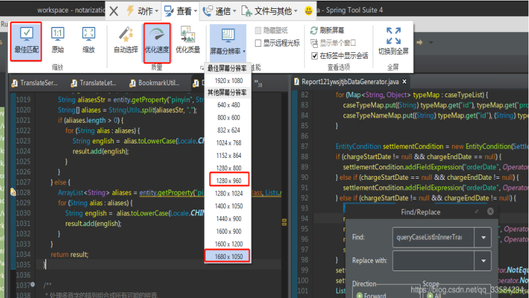529x298 pixels.
Task: Click 切换到全屏 (Switch to Full Screen) icon
Action: click(x=393, y=40)
